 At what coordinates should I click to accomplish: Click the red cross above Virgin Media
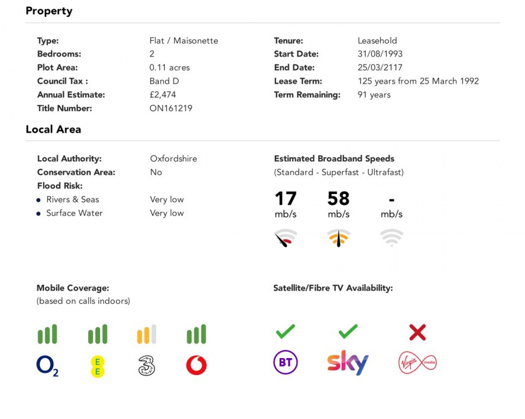coord(418,332)
